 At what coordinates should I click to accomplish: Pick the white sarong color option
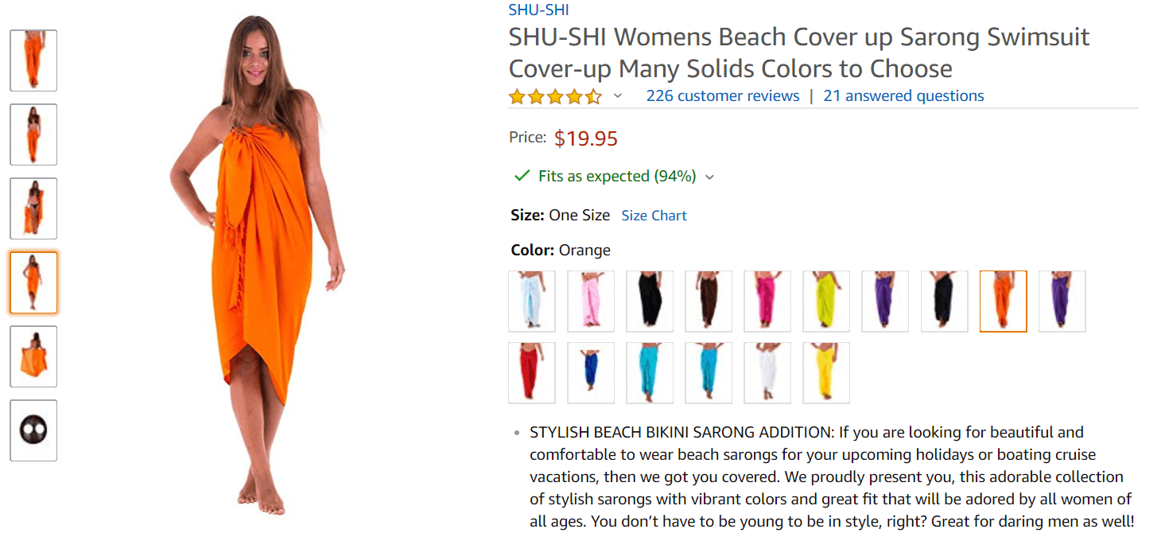tap(767, 372)
